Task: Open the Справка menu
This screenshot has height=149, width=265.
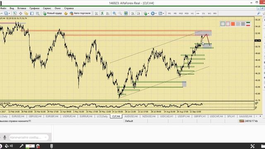Action: click(x=69, y=8)
